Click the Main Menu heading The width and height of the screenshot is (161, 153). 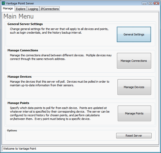tap(18, 16)
